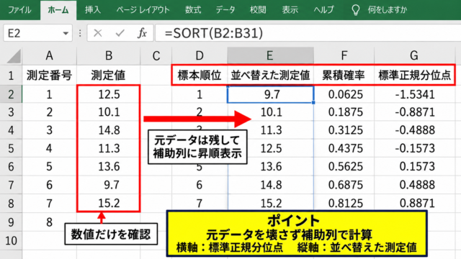Focus the 何をしますか search box

point(388,10)
